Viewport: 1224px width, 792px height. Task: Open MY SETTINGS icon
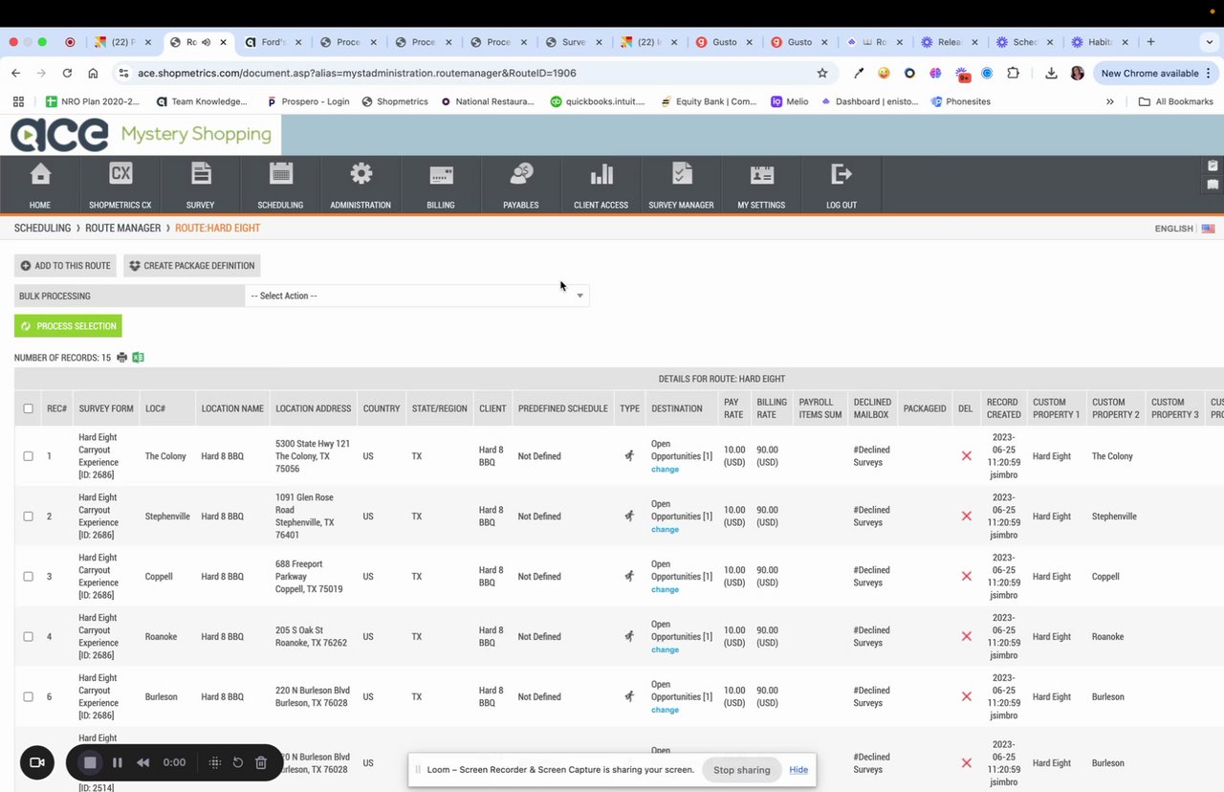pos(762,186)
